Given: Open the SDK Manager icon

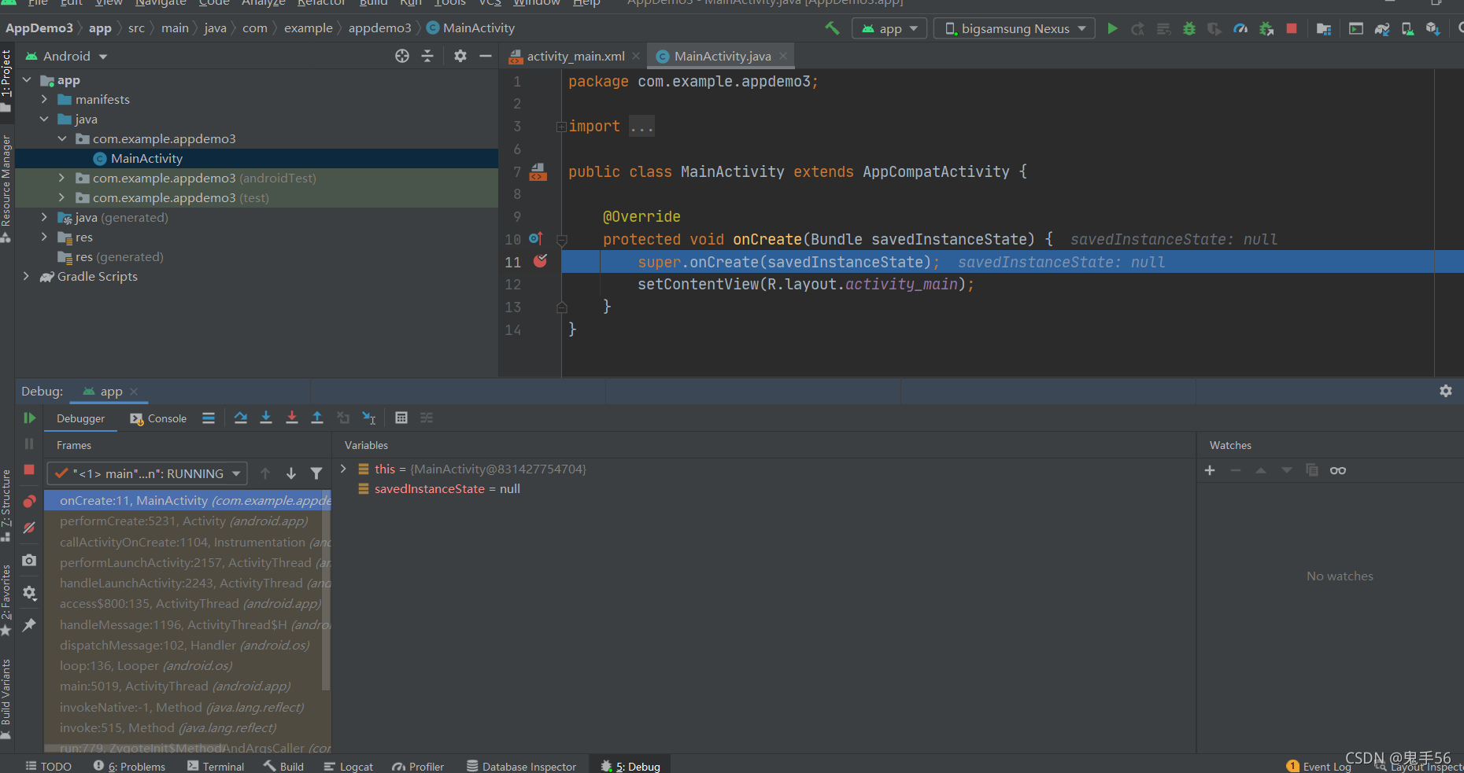Looking at the screenshot, I should pos(1433,28).
